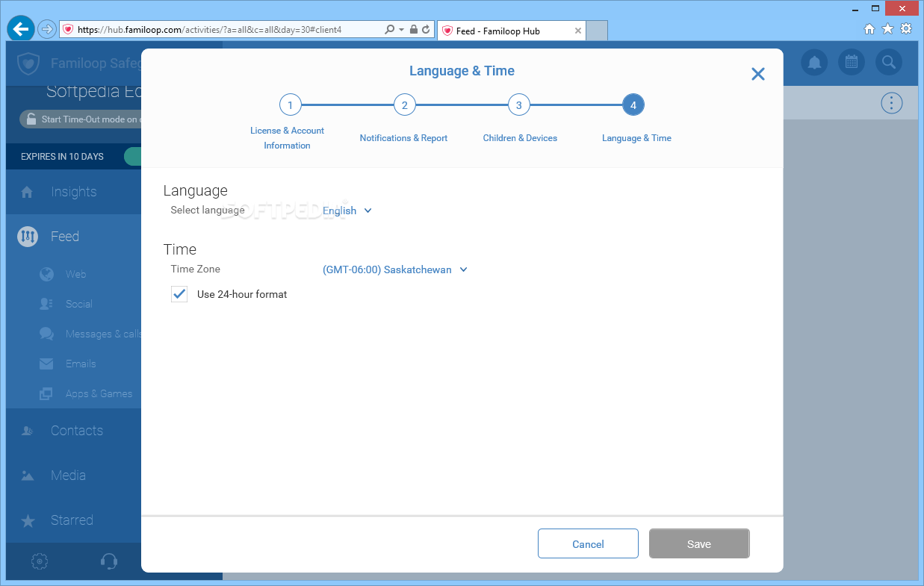Image resolution: width=924 pixels, height=586 pixels.
Task: Click the Emails envelope icon
Action: (x=46, y=364)
